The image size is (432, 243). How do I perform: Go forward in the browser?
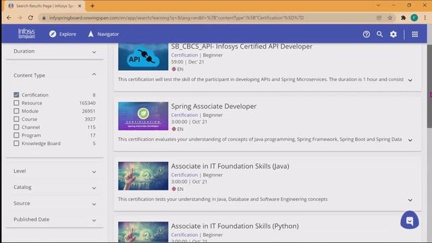pos(20,18)
